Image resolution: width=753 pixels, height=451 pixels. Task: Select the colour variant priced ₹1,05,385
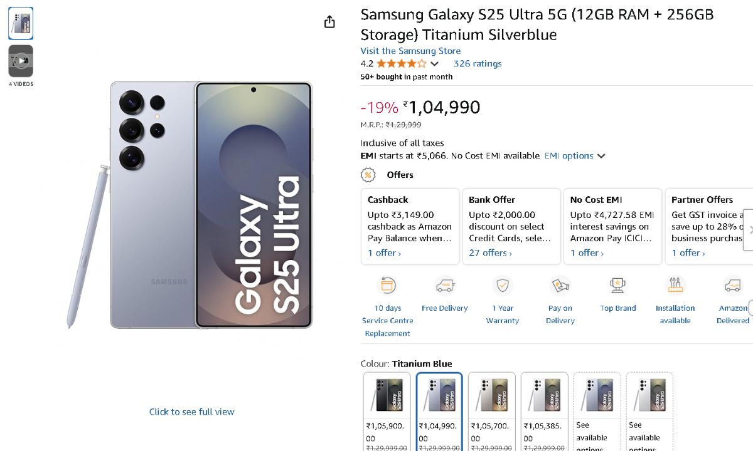pyautogui.click(x=544, y=395)
